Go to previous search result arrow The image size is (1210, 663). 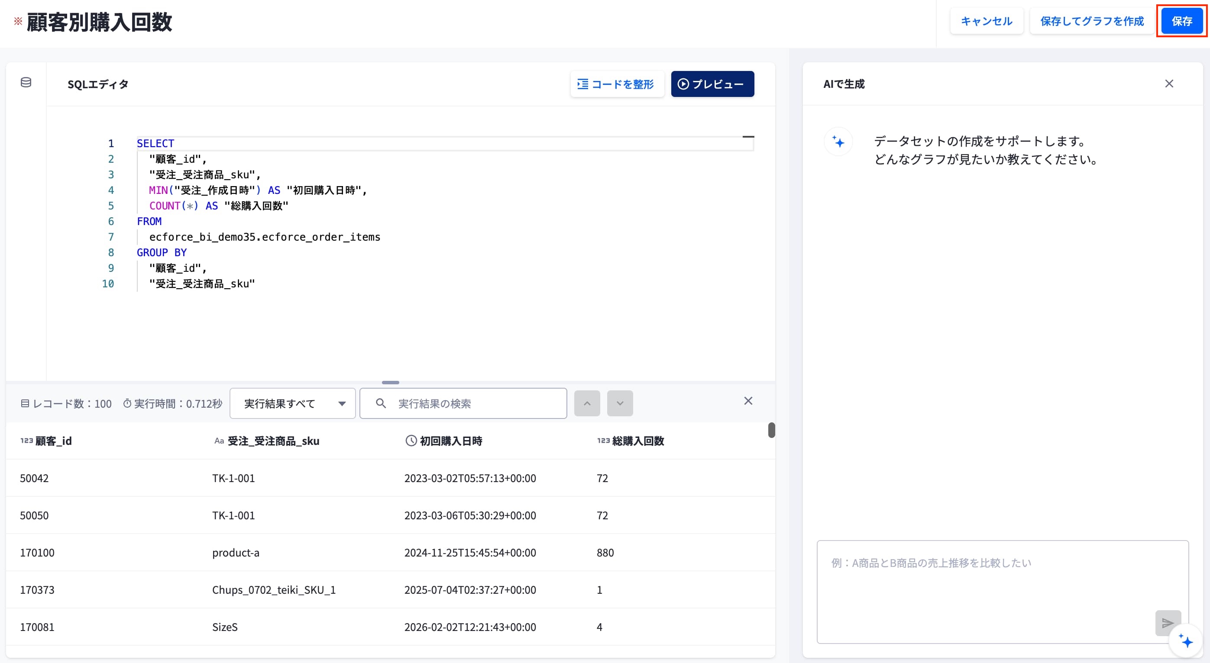[587, 403]
